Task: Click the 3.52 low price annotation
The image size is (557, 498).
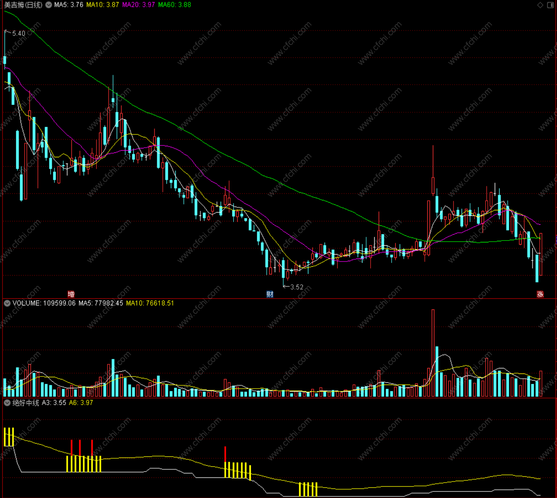Action: point(297,287)
